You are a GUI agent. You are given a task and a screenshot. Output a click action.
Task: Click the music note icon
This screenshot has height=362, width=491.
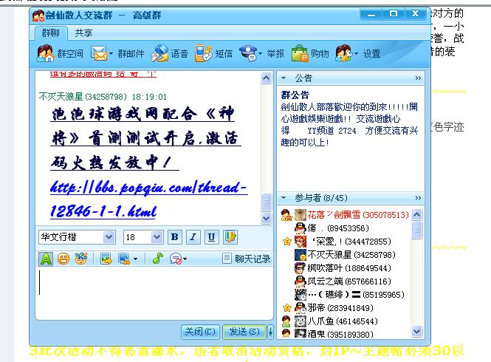[158, 259]
